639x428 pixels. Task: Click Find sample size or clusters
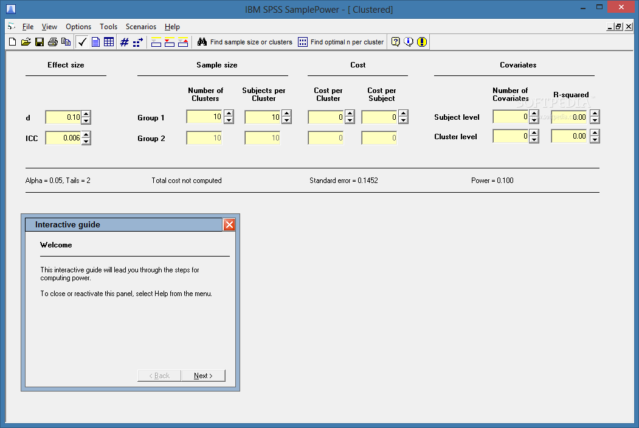[245, 42]
